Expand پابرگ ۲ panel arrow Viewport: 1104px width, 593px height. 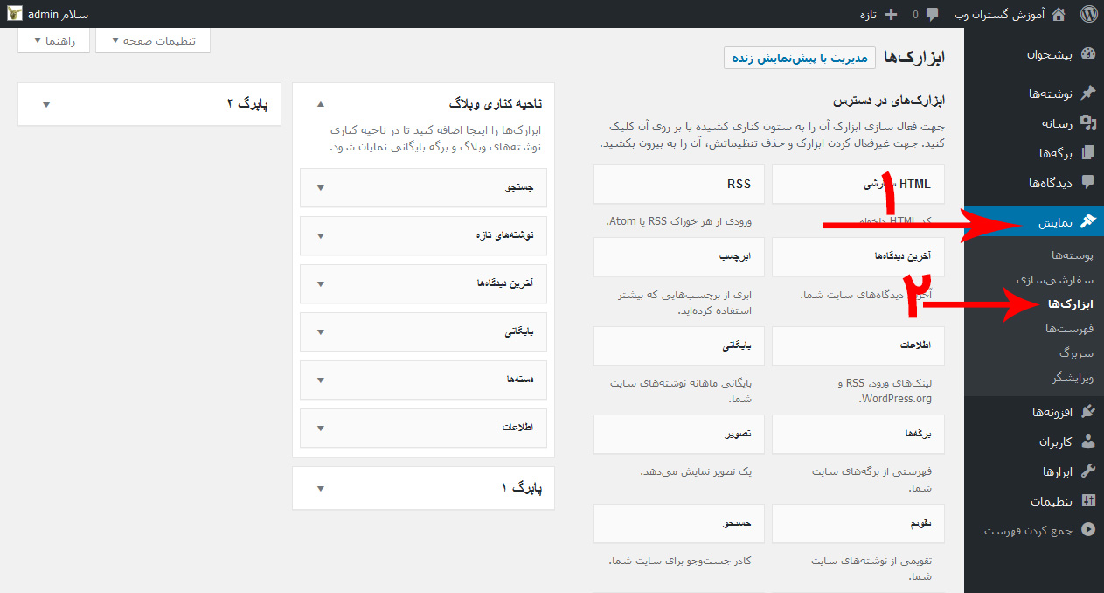46,104
